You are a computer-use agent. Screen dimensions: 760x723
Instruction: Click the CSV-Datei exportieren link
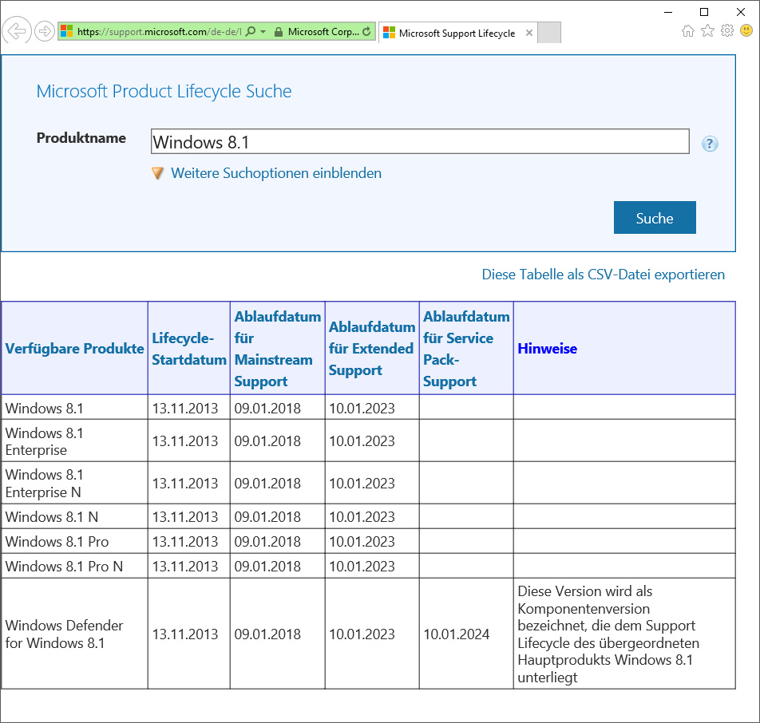pos(603,275)
